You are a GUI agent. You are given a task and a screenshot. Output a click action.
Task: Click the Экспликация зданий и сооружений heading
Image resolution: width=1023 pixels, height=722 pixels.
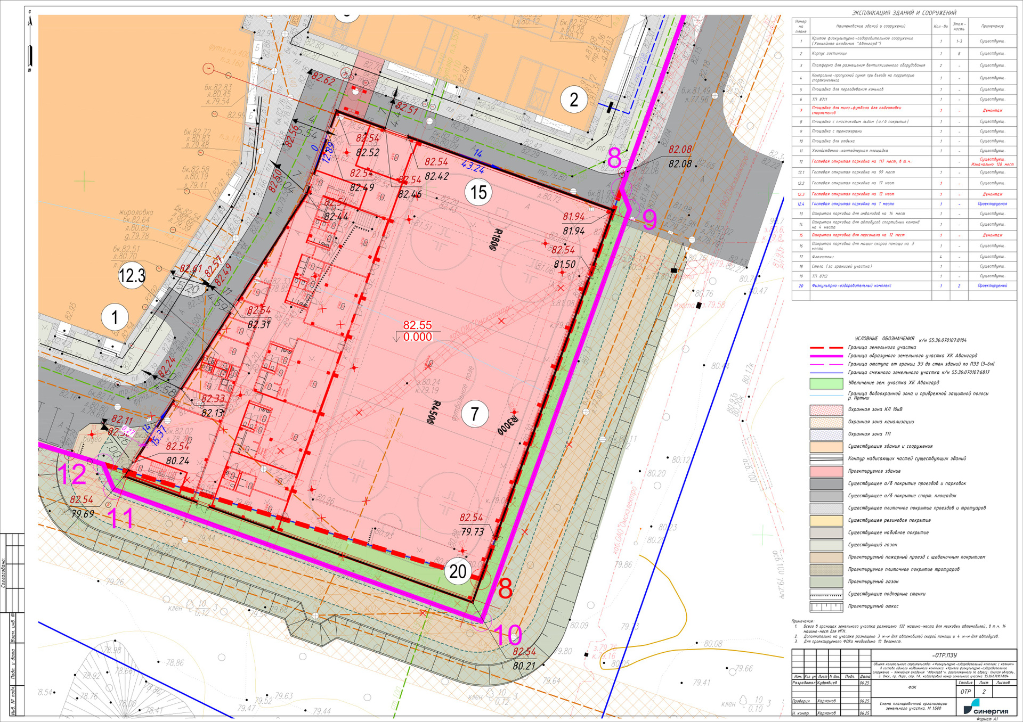pos(904,13)
